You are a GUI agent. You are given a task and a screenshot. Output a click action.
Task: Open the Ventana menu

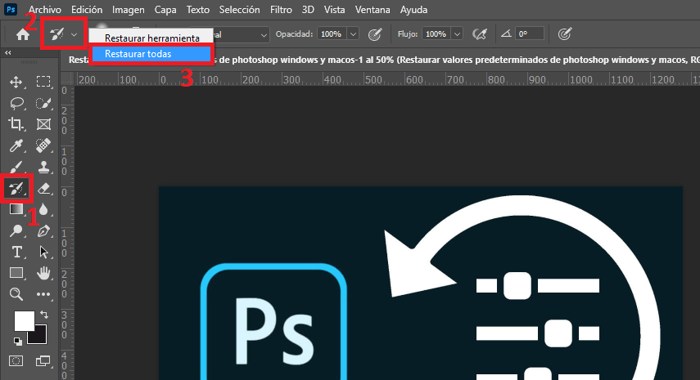373,9
